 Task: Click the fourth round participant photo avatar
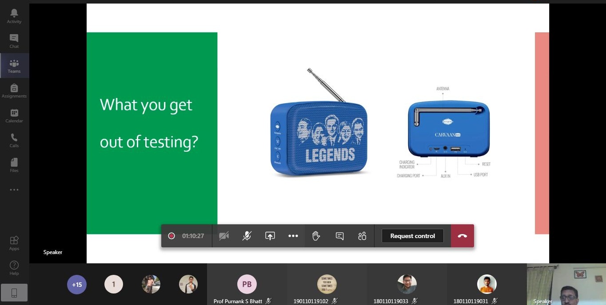point(188,285)
